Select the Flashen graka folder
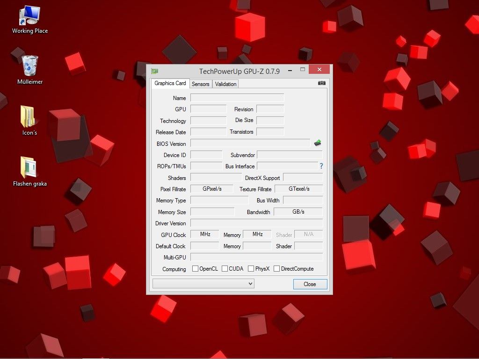Viewport: 479px width, 359px height. (29, 171)
